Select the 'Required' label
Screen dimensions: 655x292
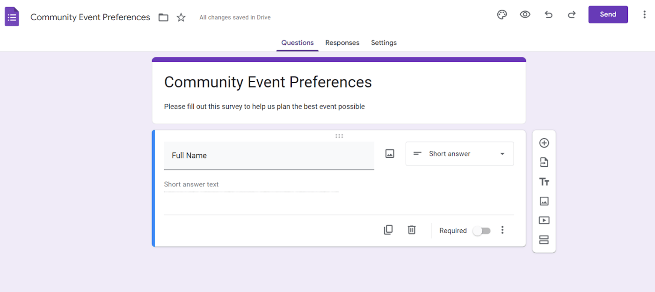click(453, 231)
